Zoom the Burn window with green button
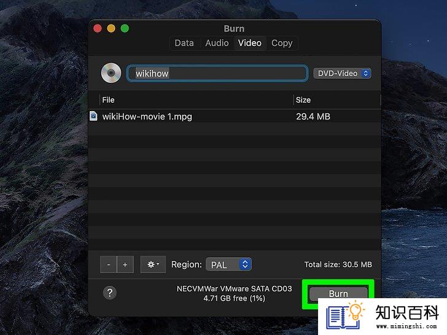Viewport: 447px width, 335px height. tap(125, 28)
